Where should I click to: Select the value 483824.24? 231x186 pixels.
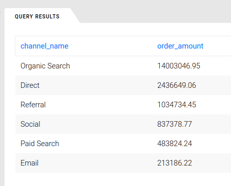click(175, 144)
